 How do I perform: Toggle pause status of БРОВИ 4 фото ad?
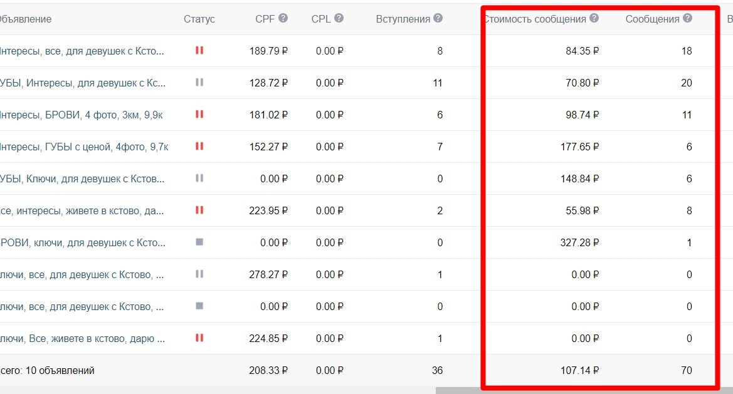point(199,114)
